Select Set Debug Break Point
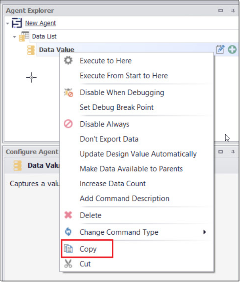Image resolution: width=241 pixels, height=283 pixels. click(117, 107)
